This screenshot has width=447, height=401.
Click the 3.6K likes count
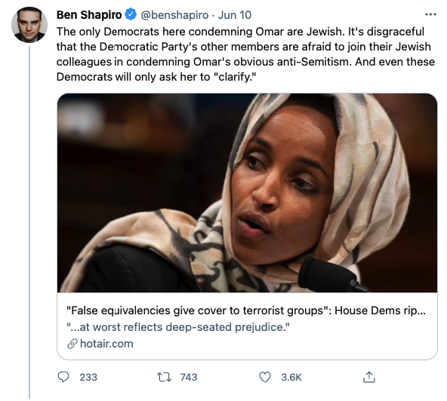point(291,378)
